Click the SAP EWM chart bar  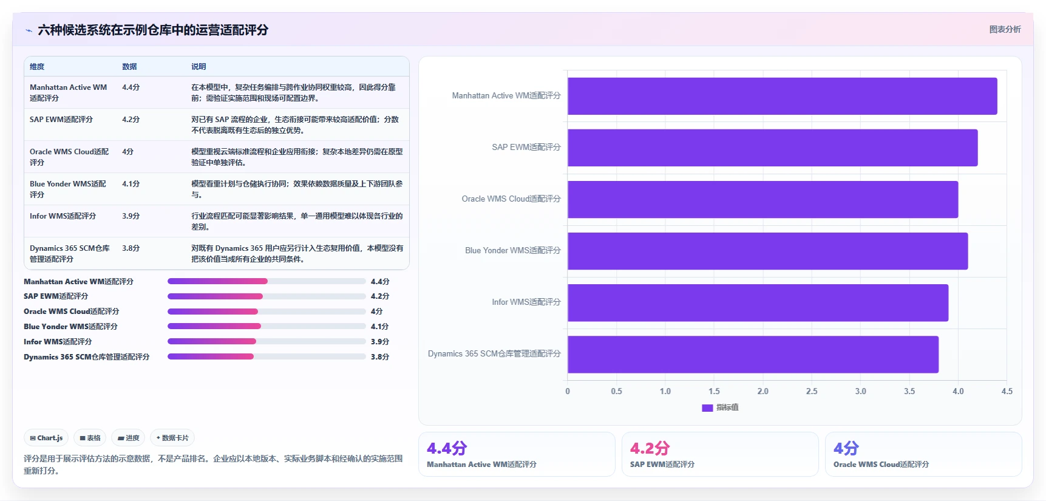(773, 148)
